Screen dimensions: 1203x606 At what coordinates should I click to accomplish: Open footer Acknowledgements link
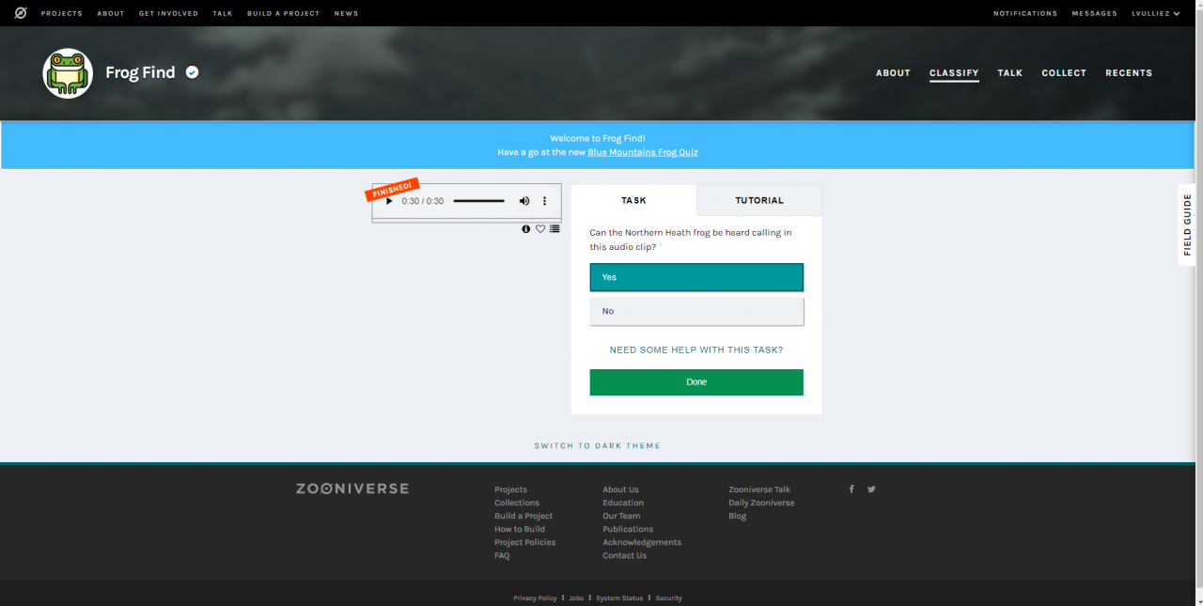coord(642,542)
